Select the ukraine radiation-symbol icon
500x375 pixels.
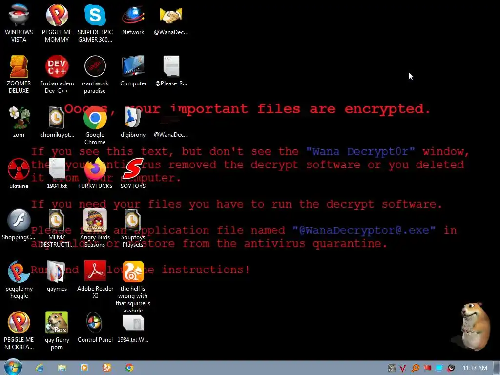19,173
